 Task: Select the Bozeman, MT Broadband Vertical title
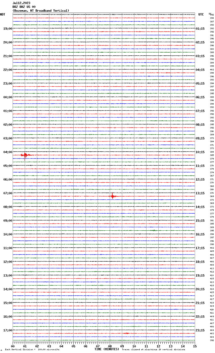[x=41, y=11]
